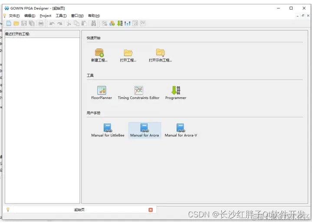Click the grayed FloorPlanner toolbar icon
The image size is (312, 223).
point(135,23)
